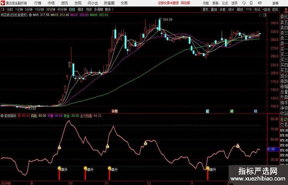Switch to 1分钟 period tab
The width and height of the screenshot is (288, 185).
[x=19, y=9]
